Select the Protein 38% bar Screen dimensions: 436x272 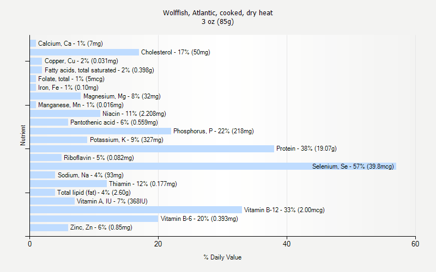152,149
